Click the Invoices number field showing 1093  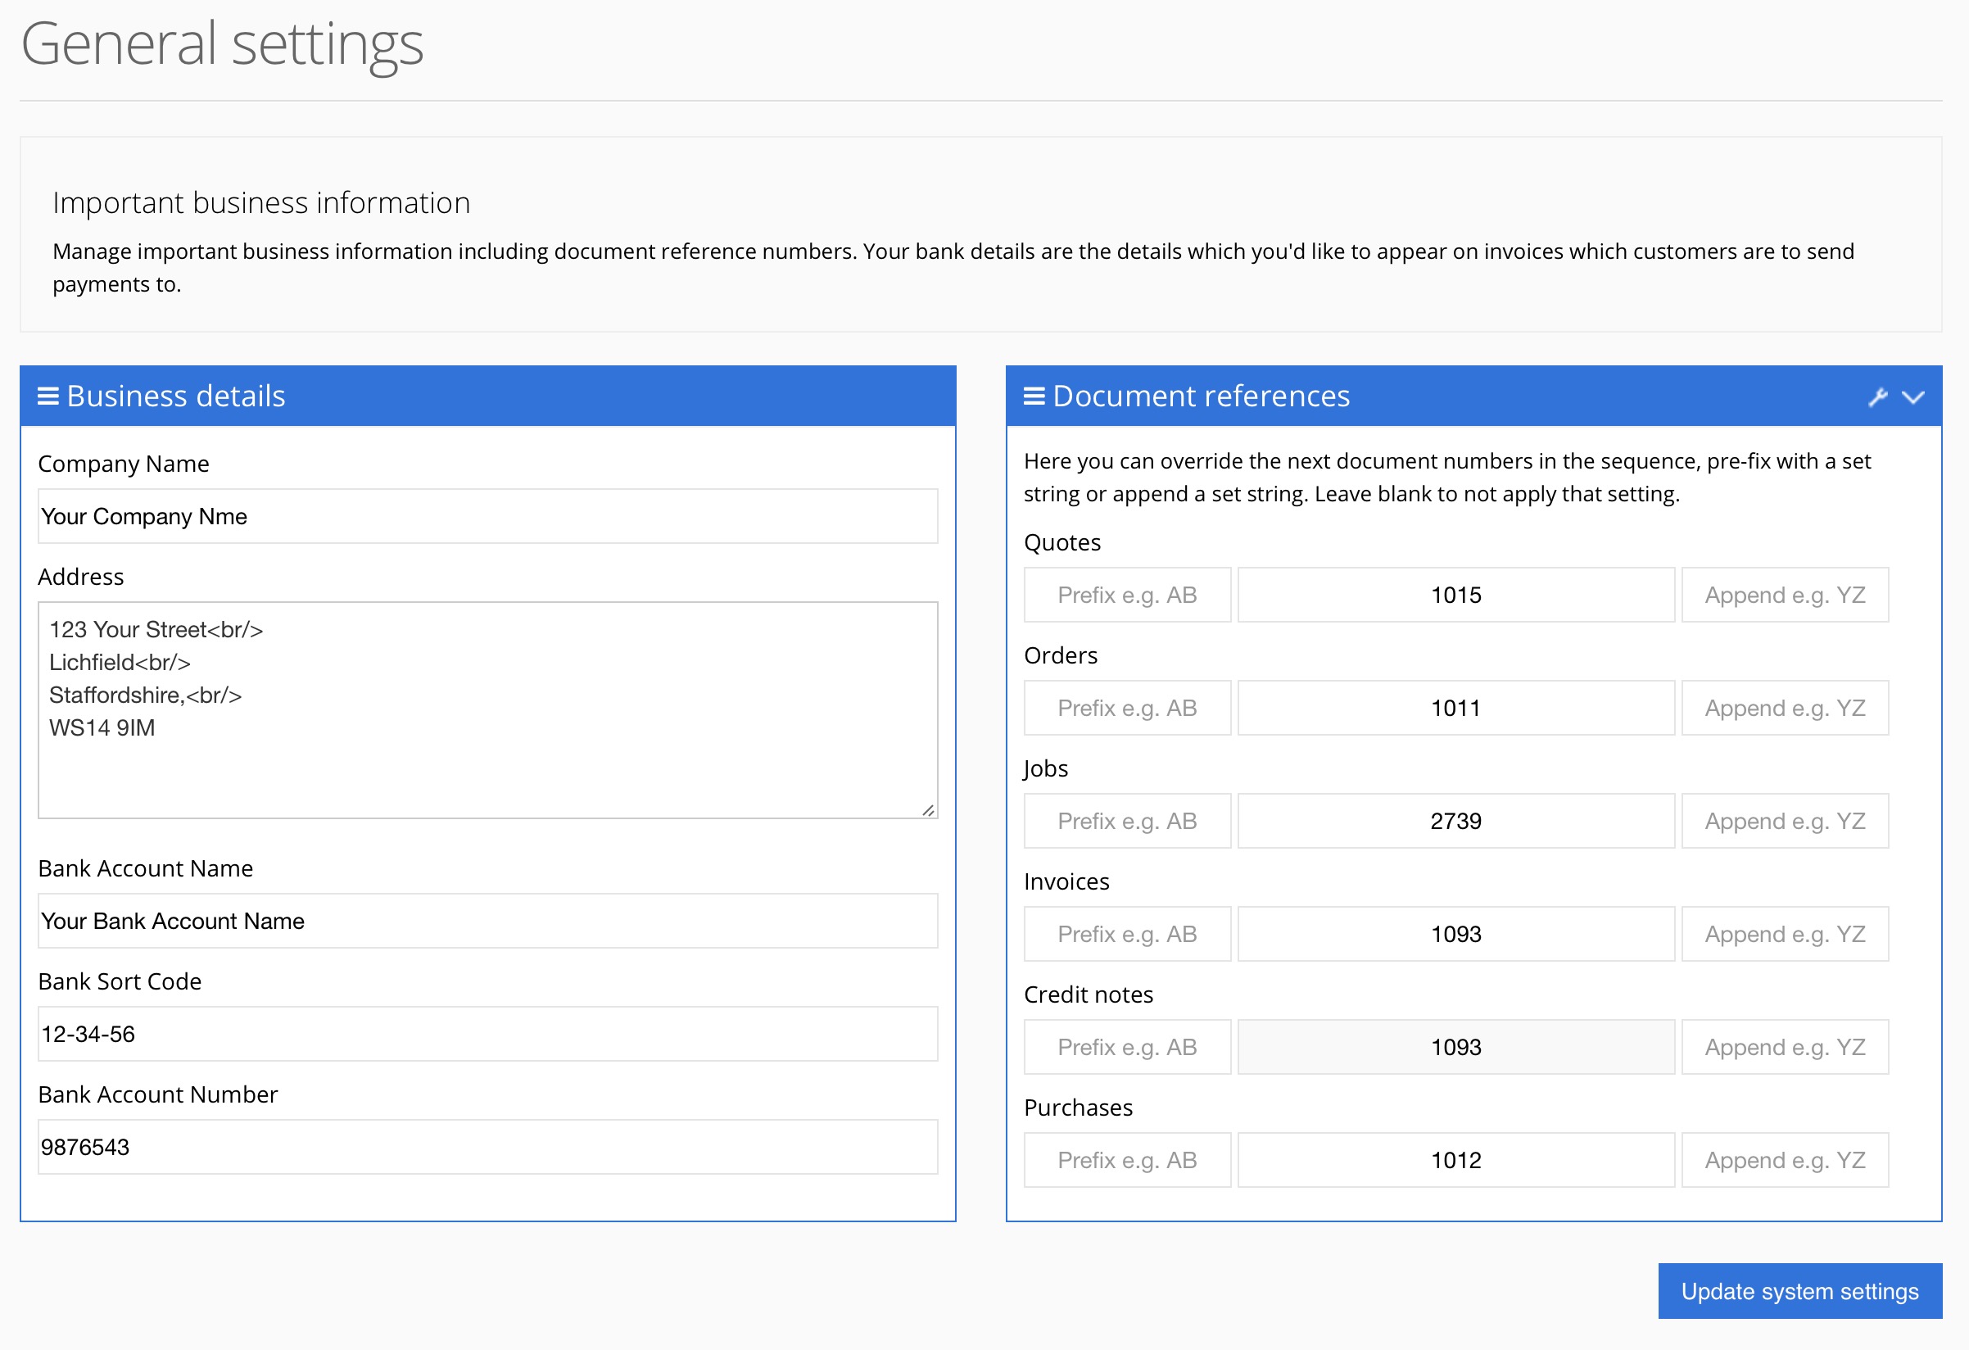(1455, 934)
